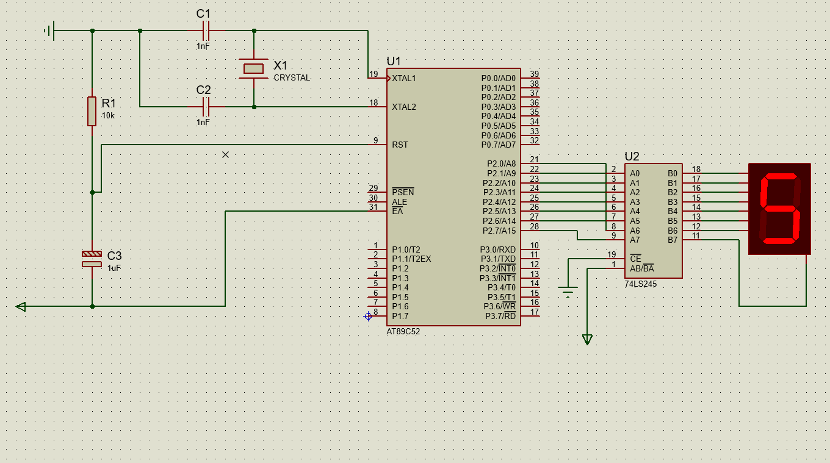Click the P3.4/T0 pin label

click(502, 287)
